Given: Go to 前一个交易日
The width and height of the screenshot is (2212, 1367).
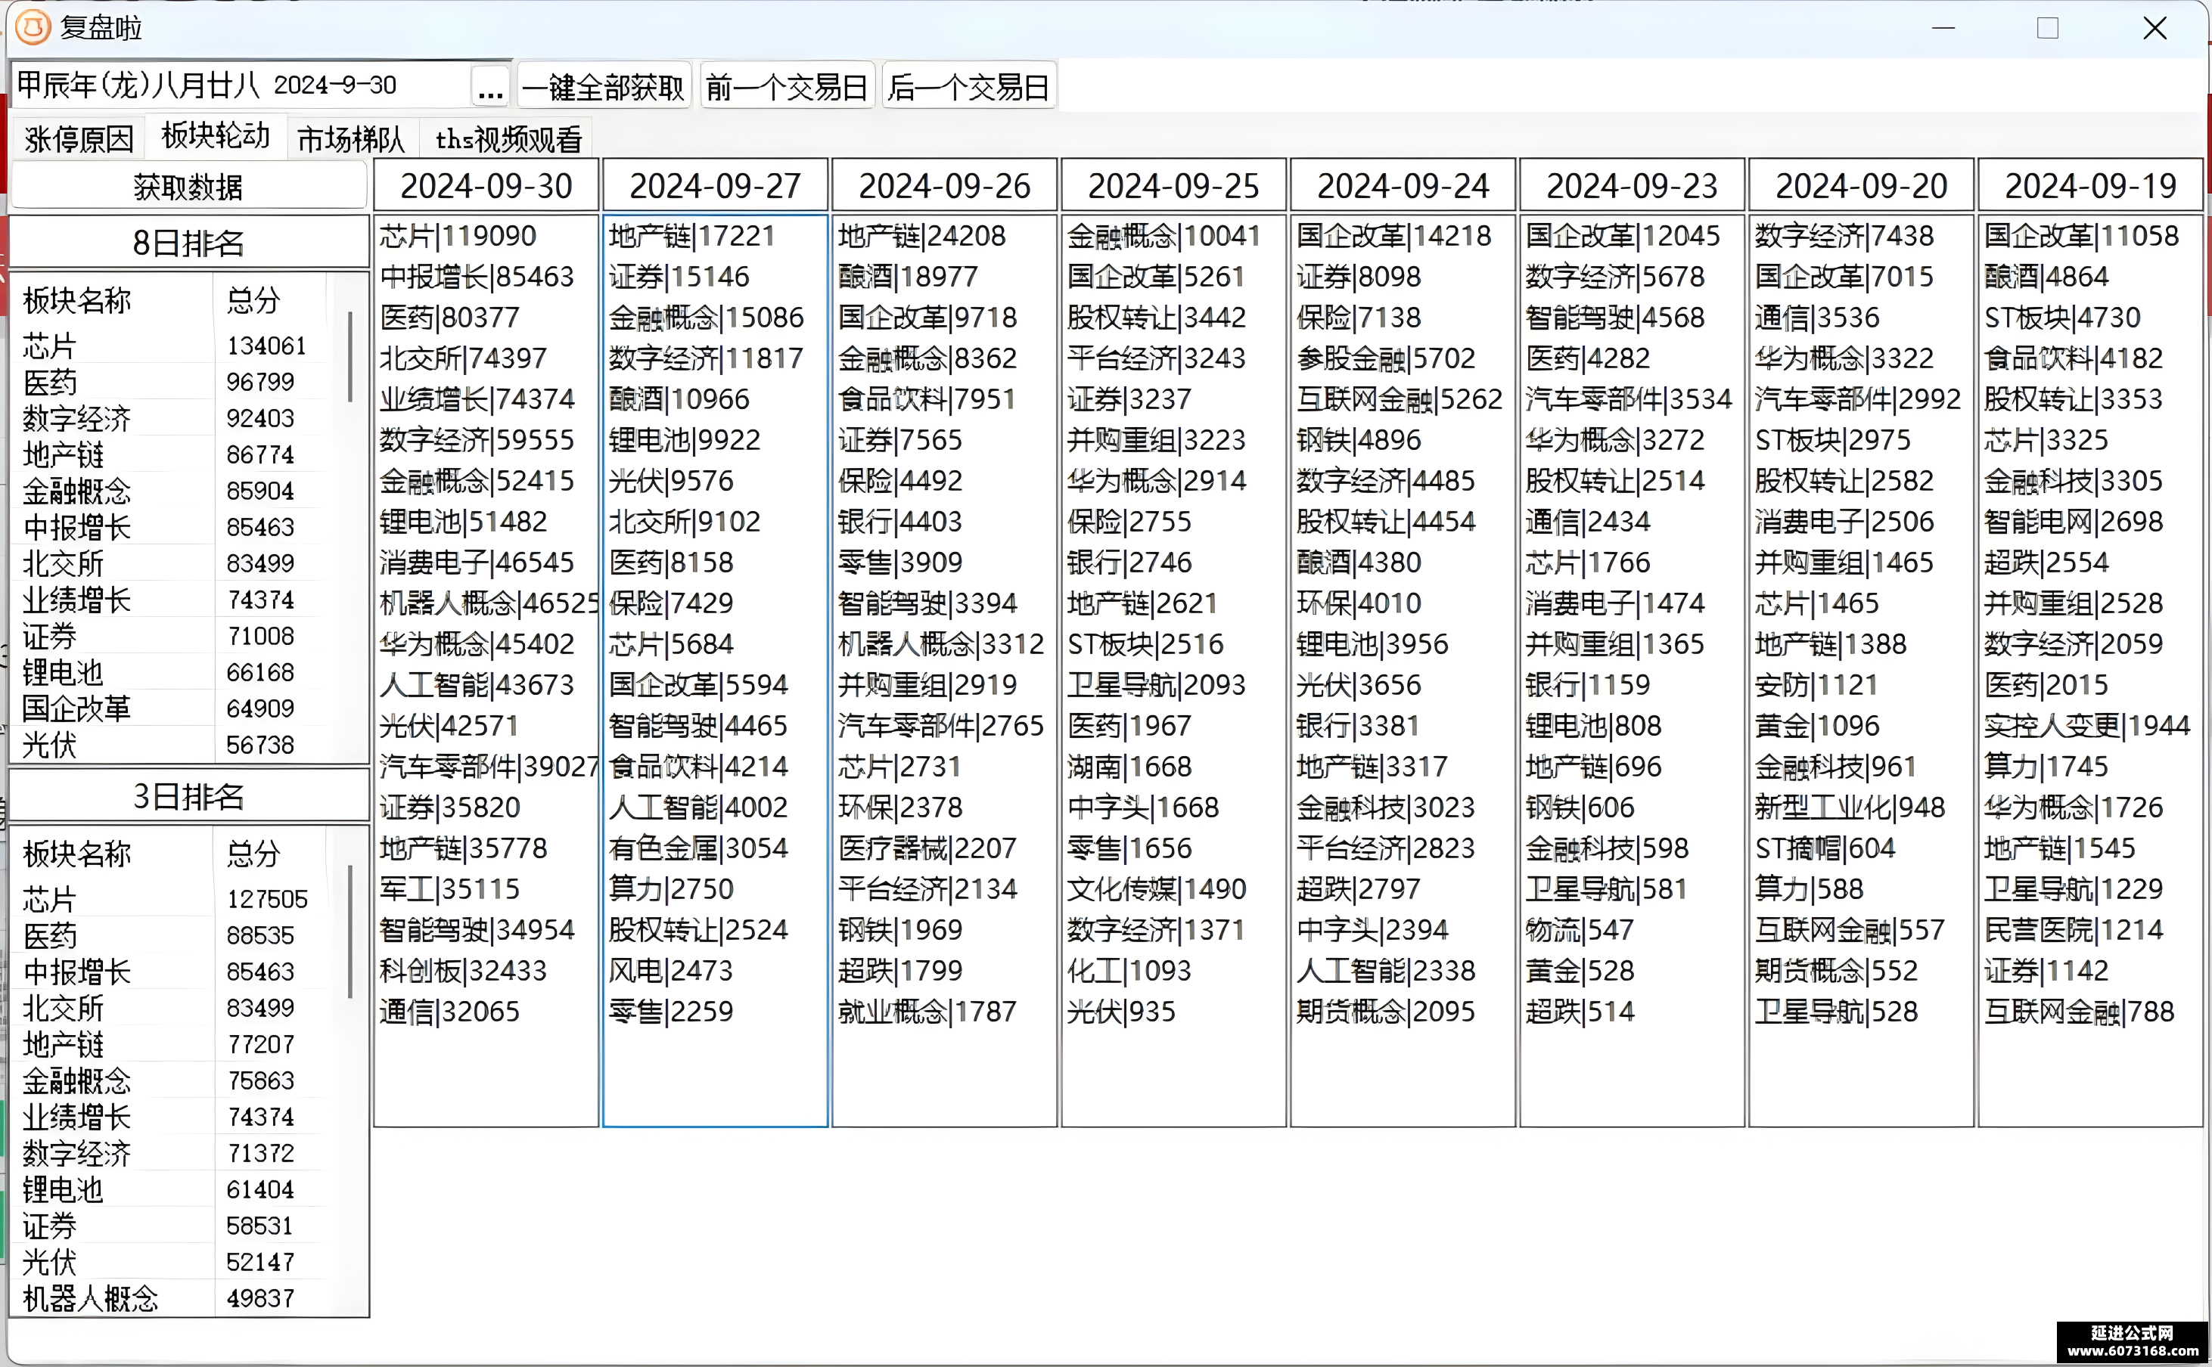Looking at the screenshot, I should coord(787,87).
